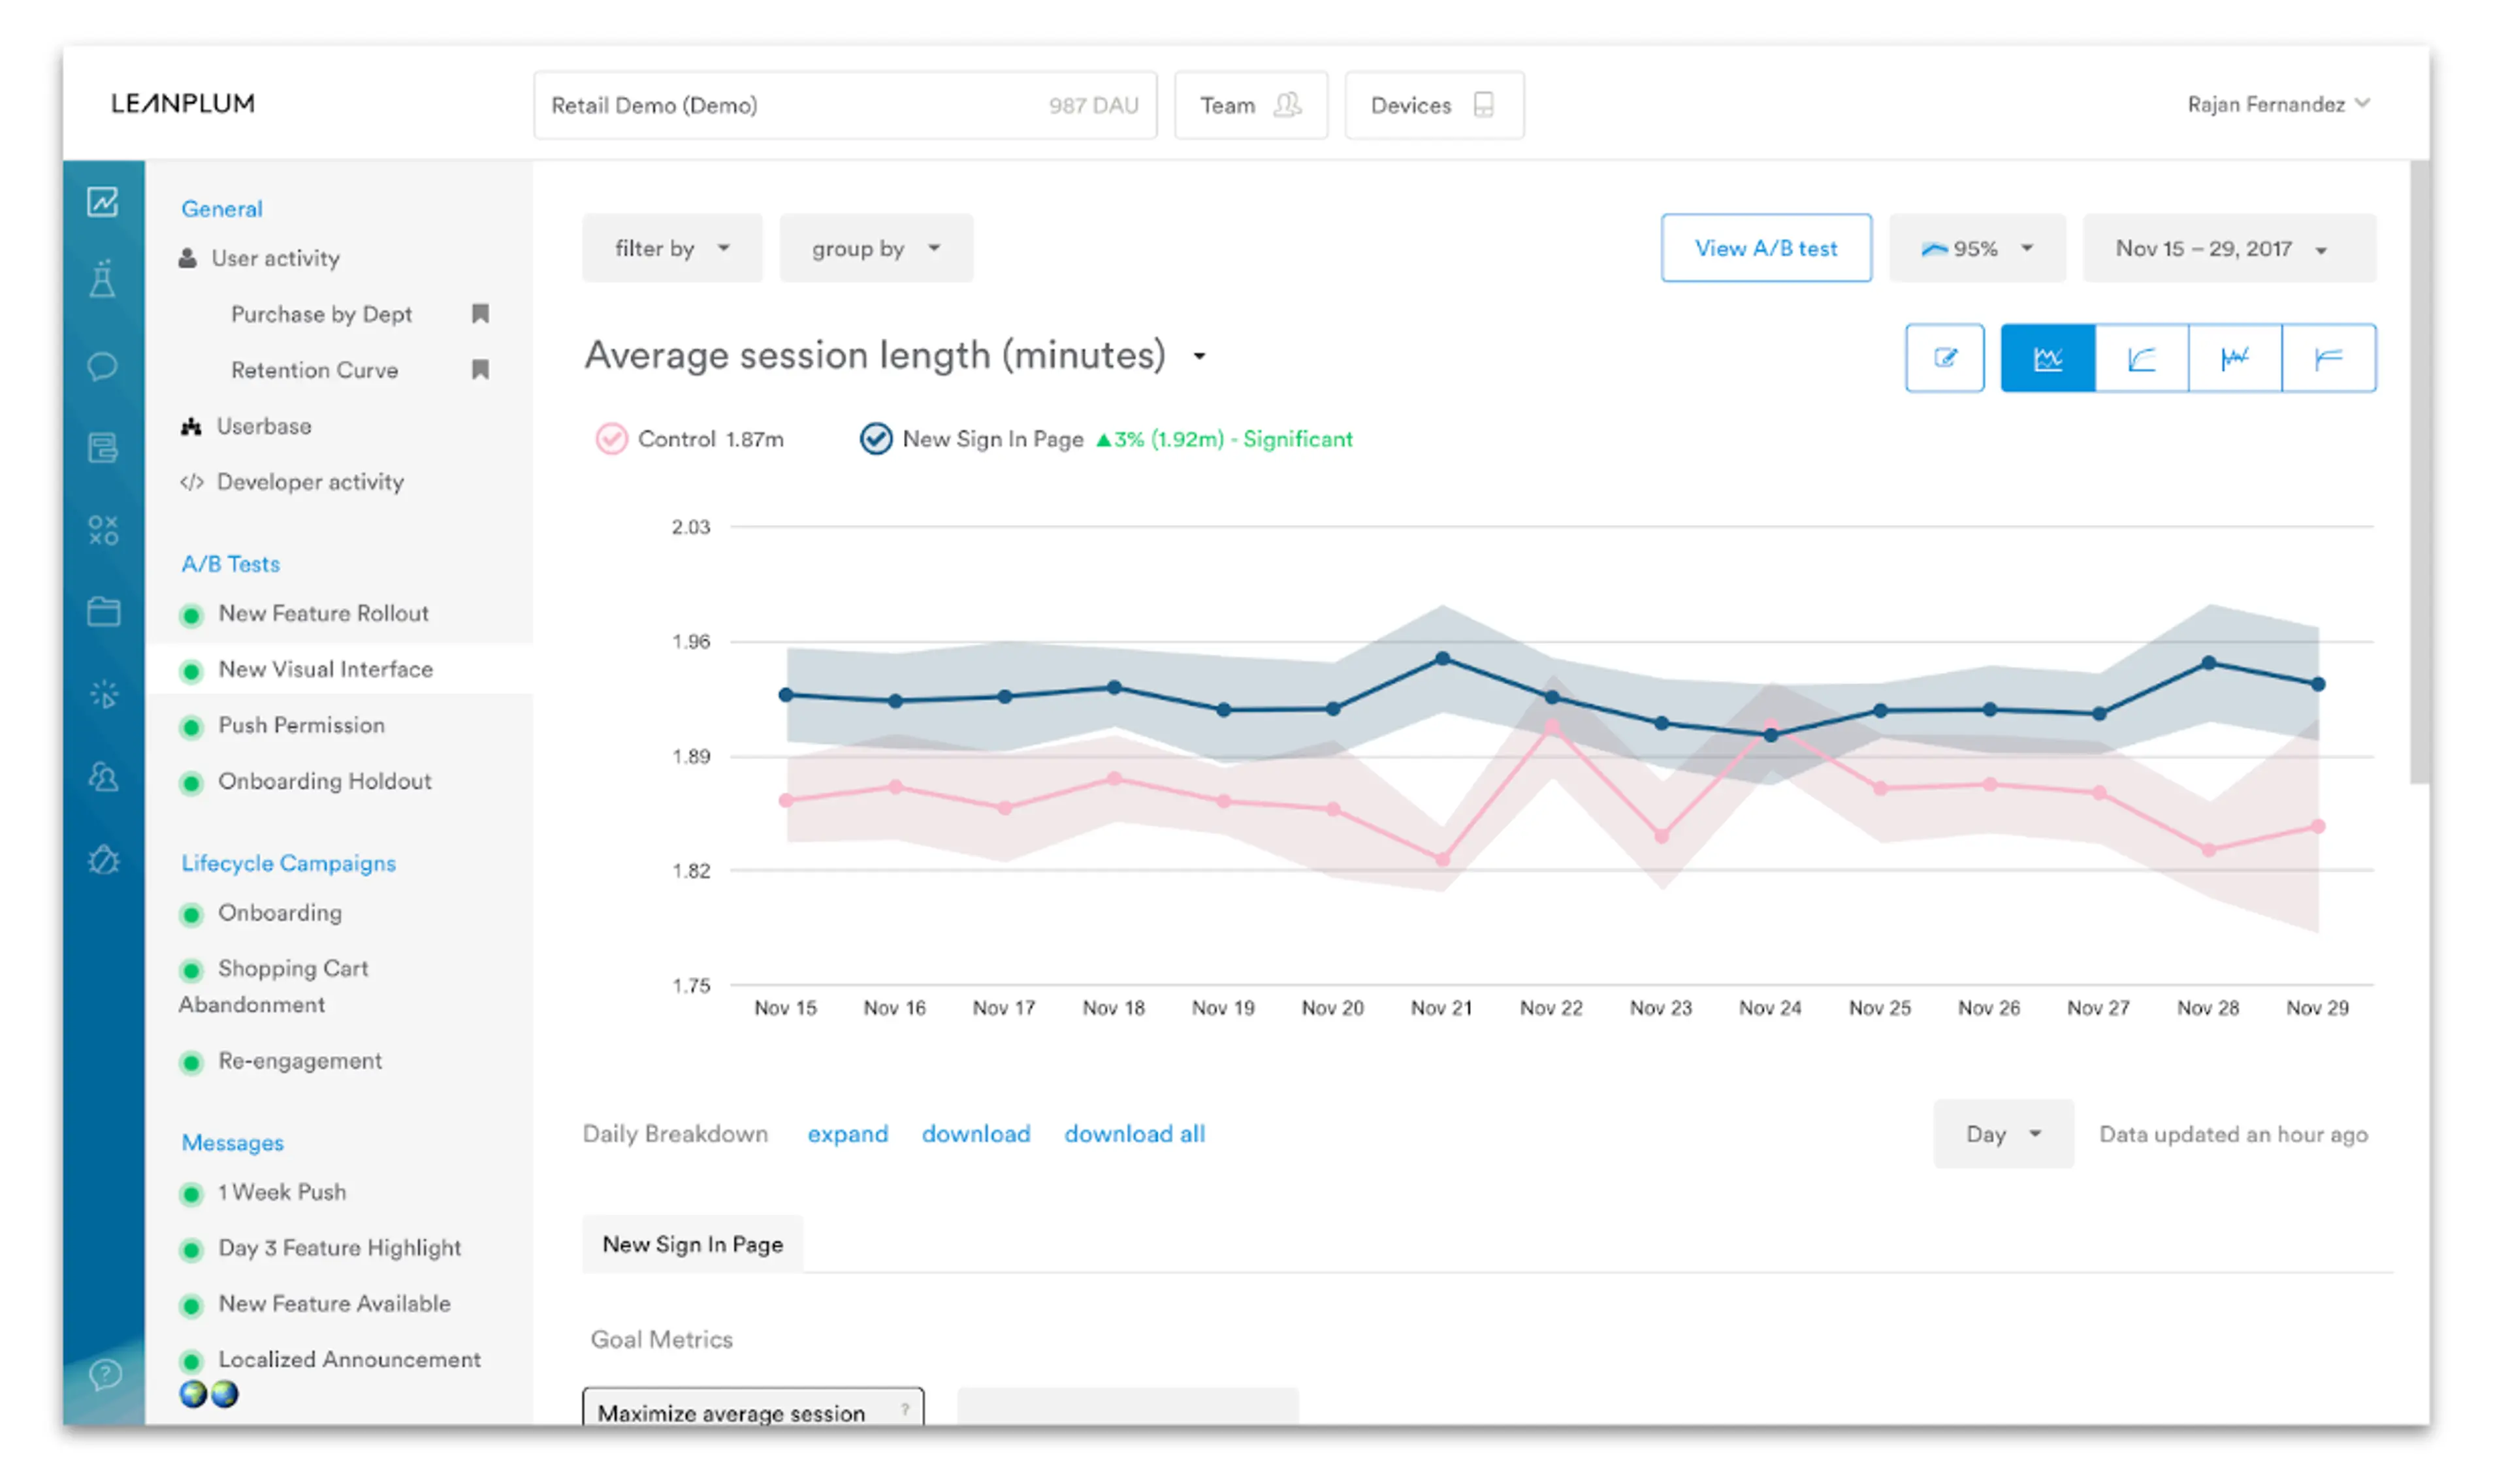This screenshot has width=2508, height=1484.
Task: Click the download link
Action: tap(976, 1134)
